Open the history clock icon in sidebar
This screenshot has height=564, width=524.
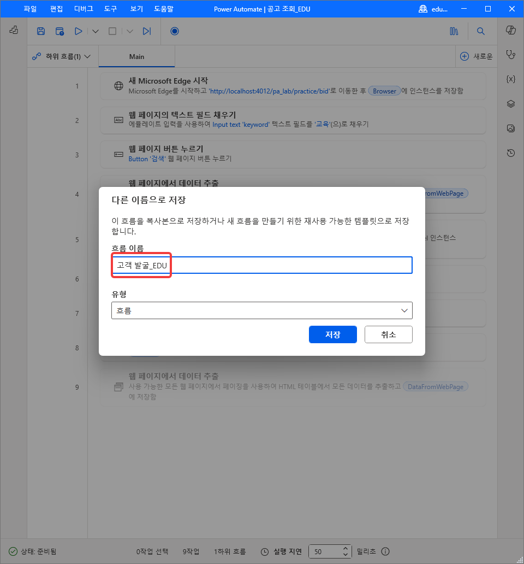click(511, 153)
